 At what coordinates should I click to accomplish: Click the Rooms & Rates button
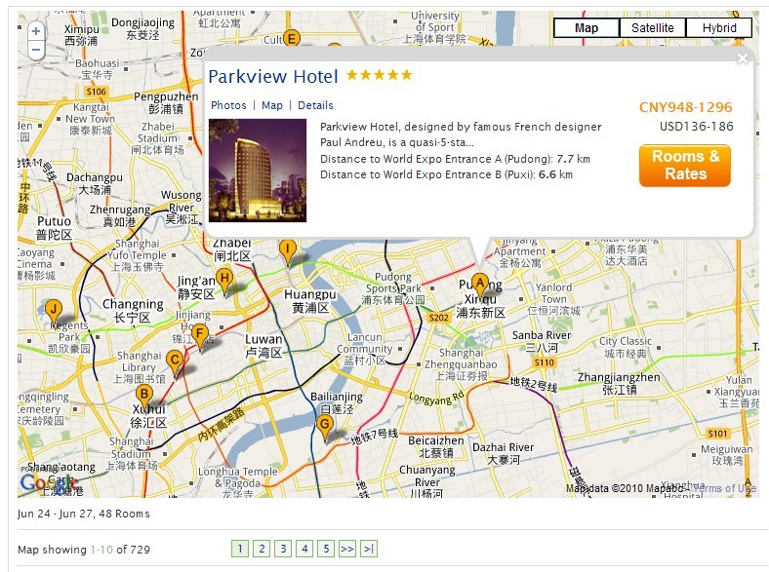point(685,166)
